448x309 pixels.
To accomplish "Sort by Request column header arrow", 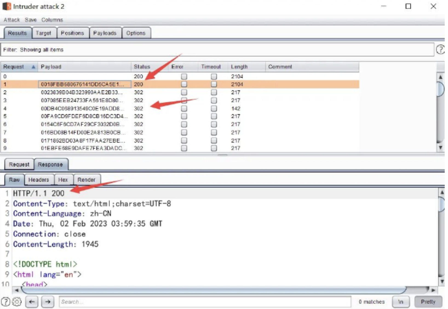I will [33, 67].
